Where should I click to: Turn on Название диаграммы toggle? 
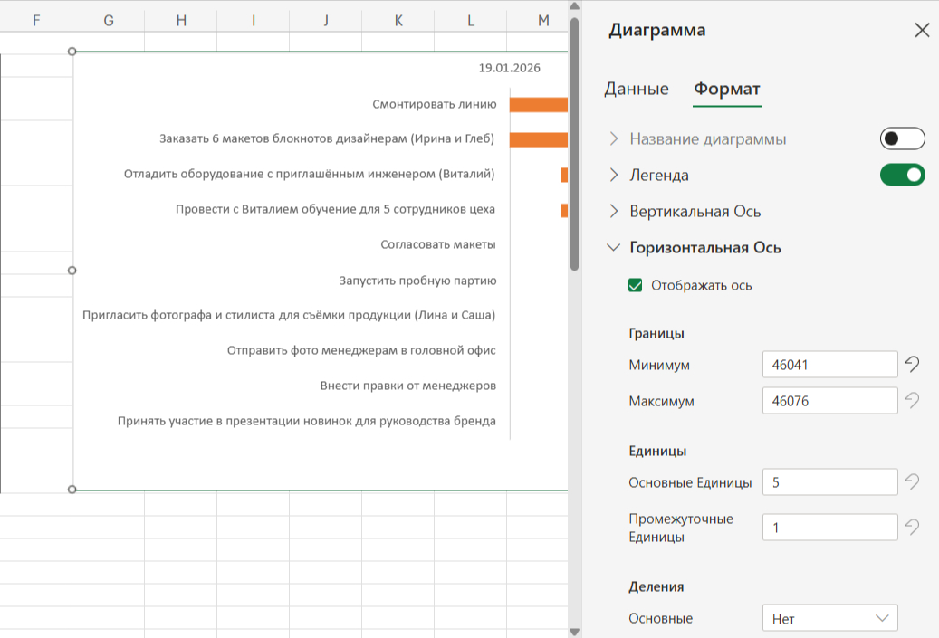pos(902,138)
